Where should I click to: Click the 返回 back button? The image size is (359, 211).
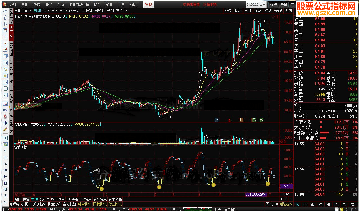click(288, 11)
